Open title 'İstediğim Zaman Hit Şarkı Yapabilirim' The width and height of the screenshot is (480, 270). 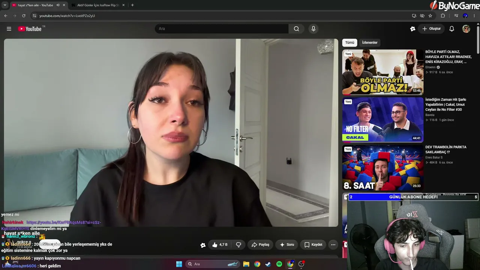point(446,105)
